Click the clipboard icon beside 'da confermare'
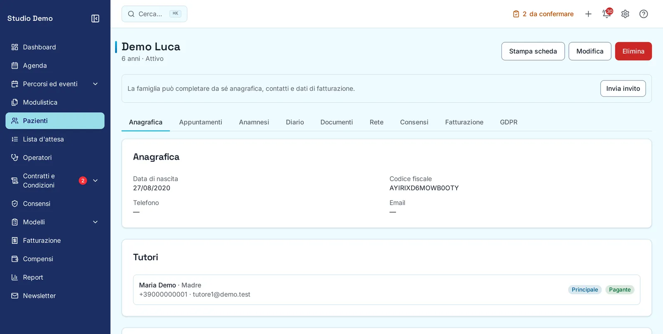663x334 pixels. tap(516, 14)
